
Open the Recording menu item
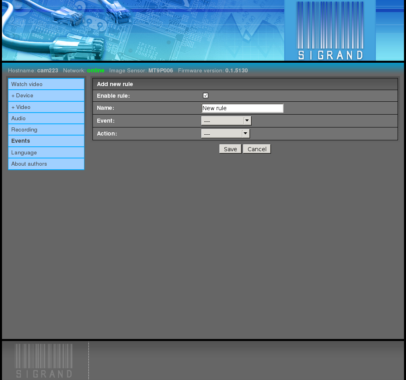click(x=46, y=130)
